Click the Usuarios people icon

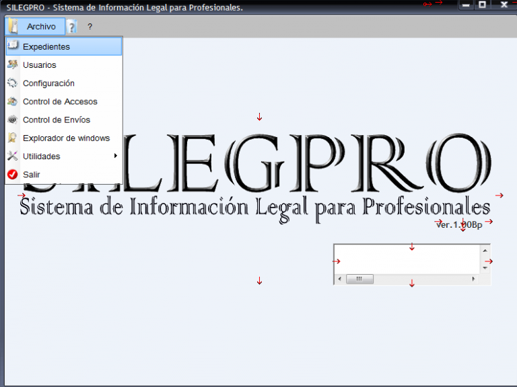point(13,64)
